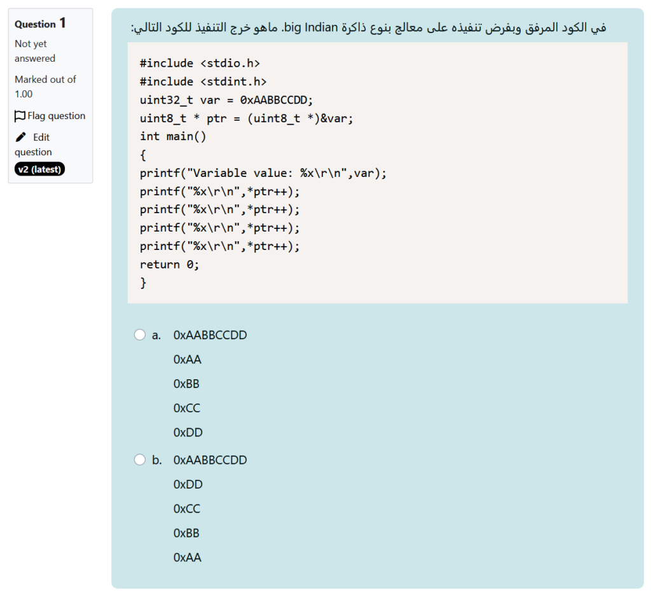Open the Flag question link

(x=56, y=116)
